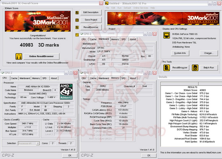This screenshot has height=159, width=222.
Task: Click the 3DMark Score 40983 result row
Action: click(195, 90)
